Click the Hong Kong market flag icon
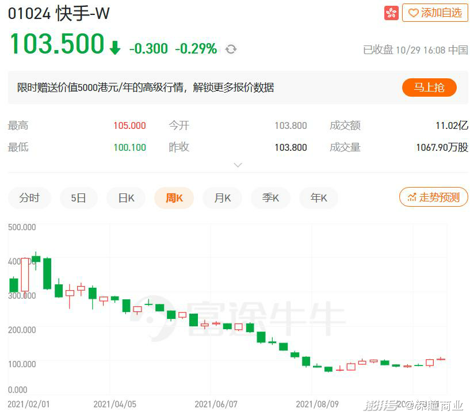The image size is (470, 415). tap(391, 13)
